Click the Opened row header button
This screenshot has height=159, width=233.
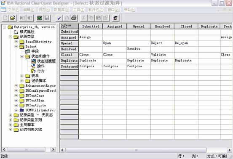(69, 43)
